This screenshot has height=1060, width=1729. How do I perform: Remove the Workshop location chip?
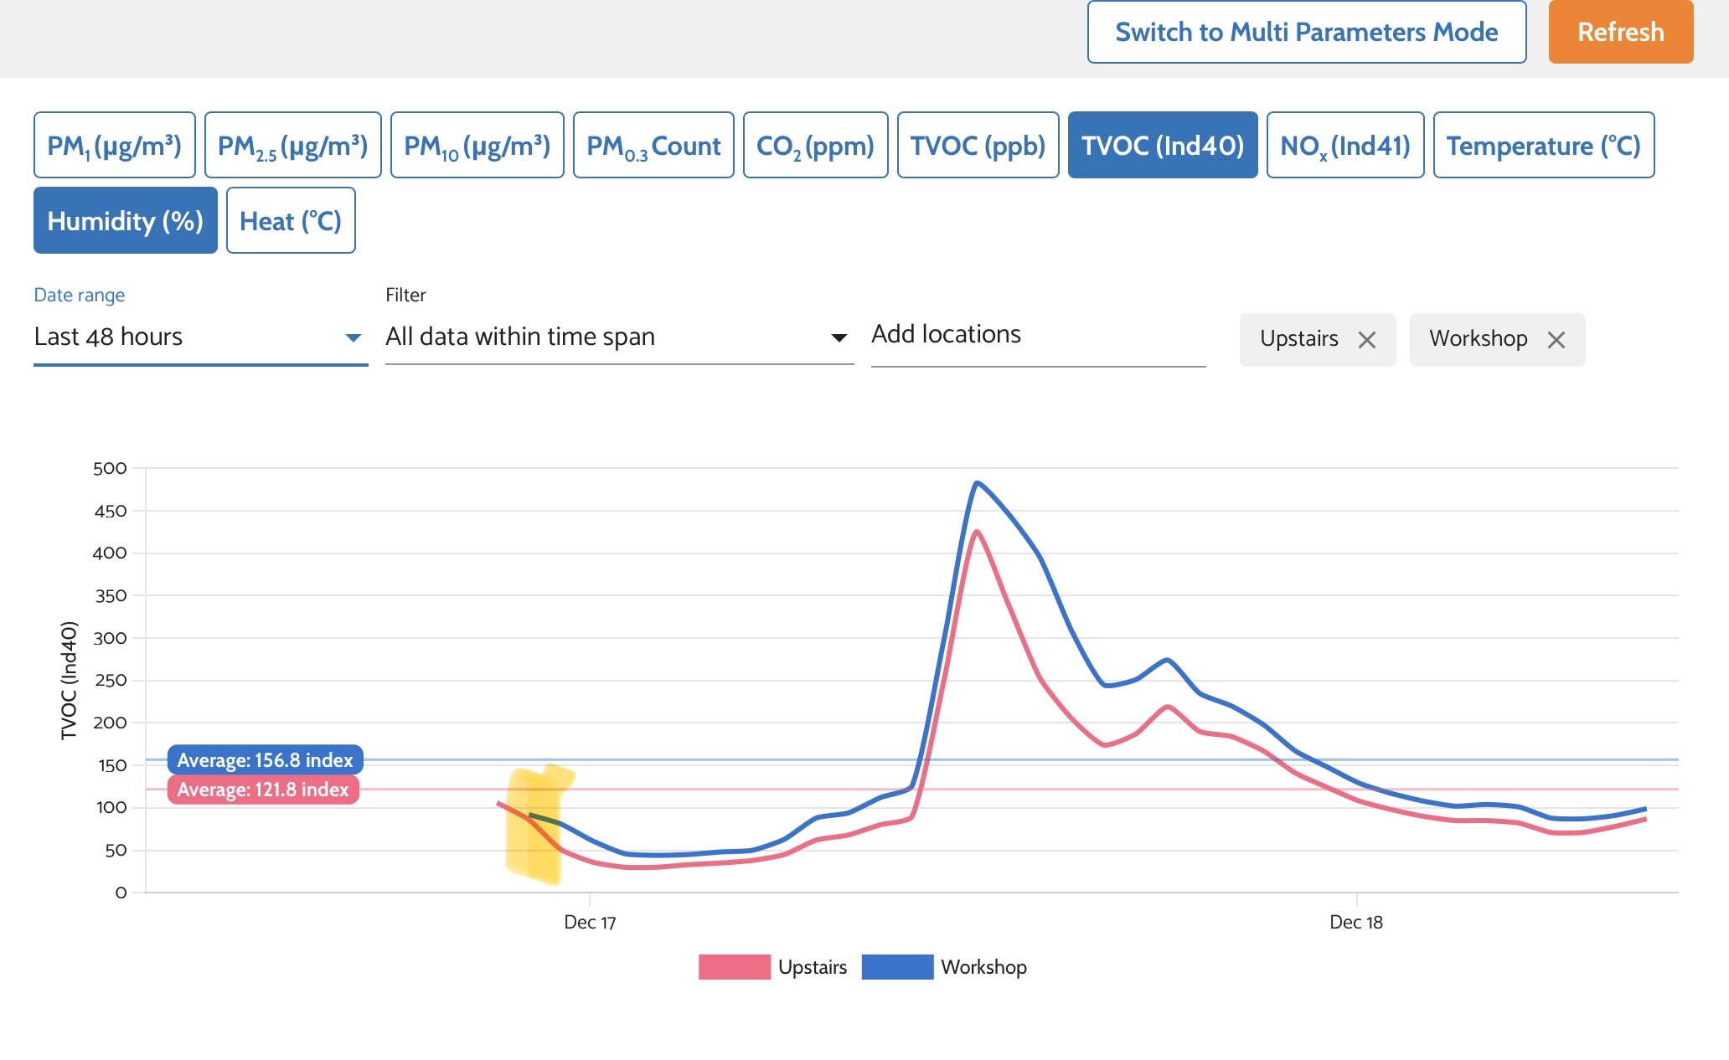pyautogui.click(x=1556, y=340)
